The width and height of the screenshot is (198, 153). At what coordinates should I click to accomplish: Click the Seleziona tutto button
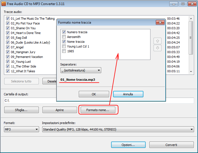21,81
